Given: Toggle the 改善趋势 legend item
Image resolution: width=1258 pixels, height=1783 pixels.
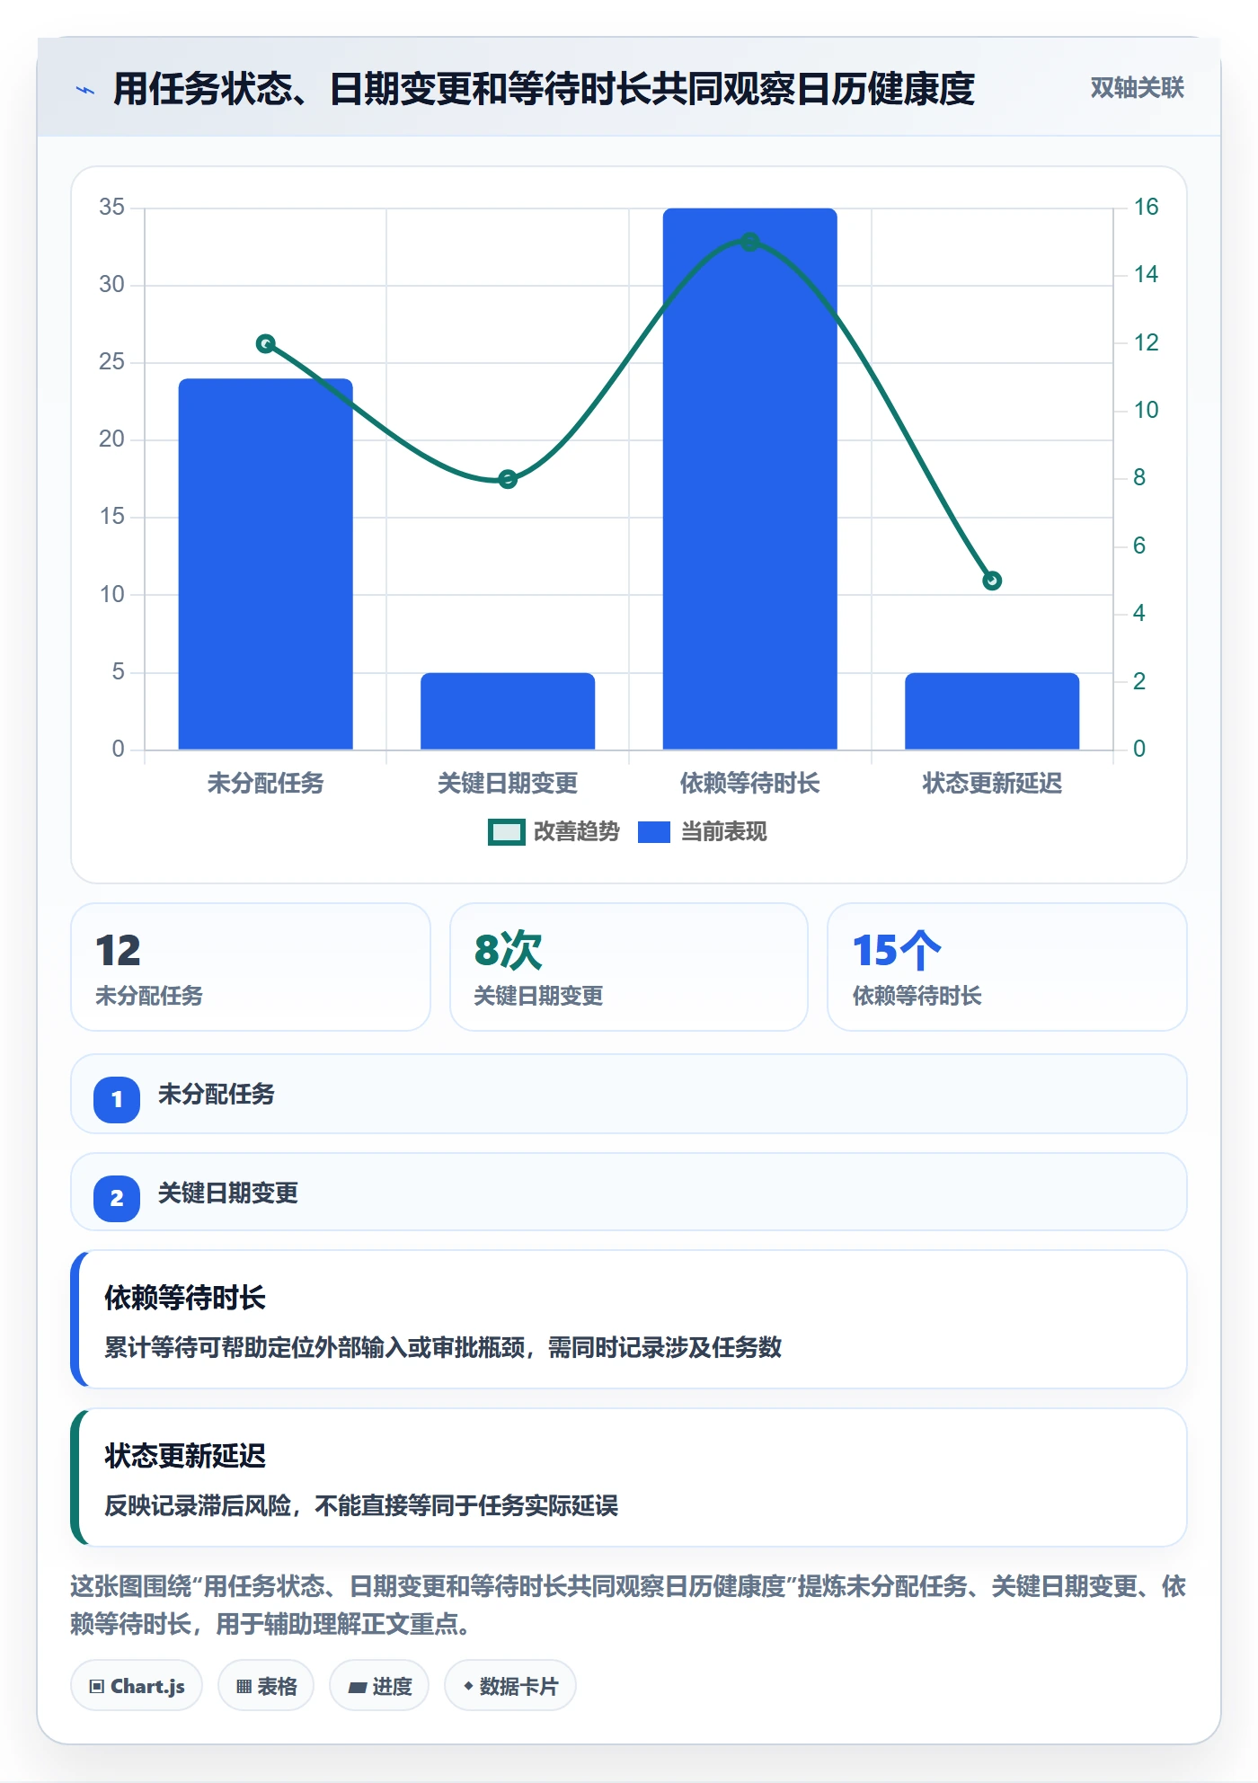Looking at the screenshot, I should pyautogui.click(x=554, y=831).
